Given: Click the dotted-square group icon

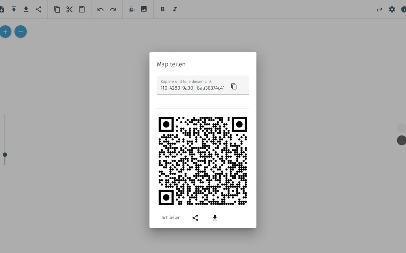Looking at the screenshot, I should point(132,9).
